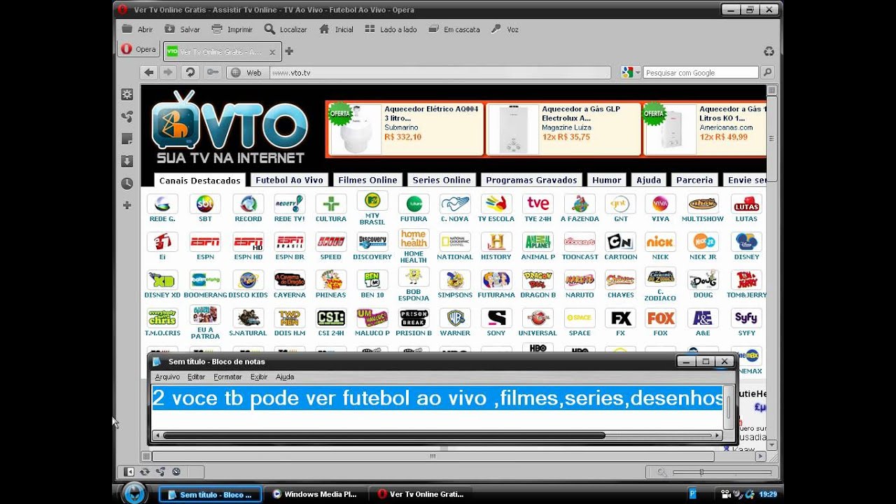Open Notepad Ajuda menu
Image resolution: width=896 pixels, height=504 pixels.
click(285, 377)
